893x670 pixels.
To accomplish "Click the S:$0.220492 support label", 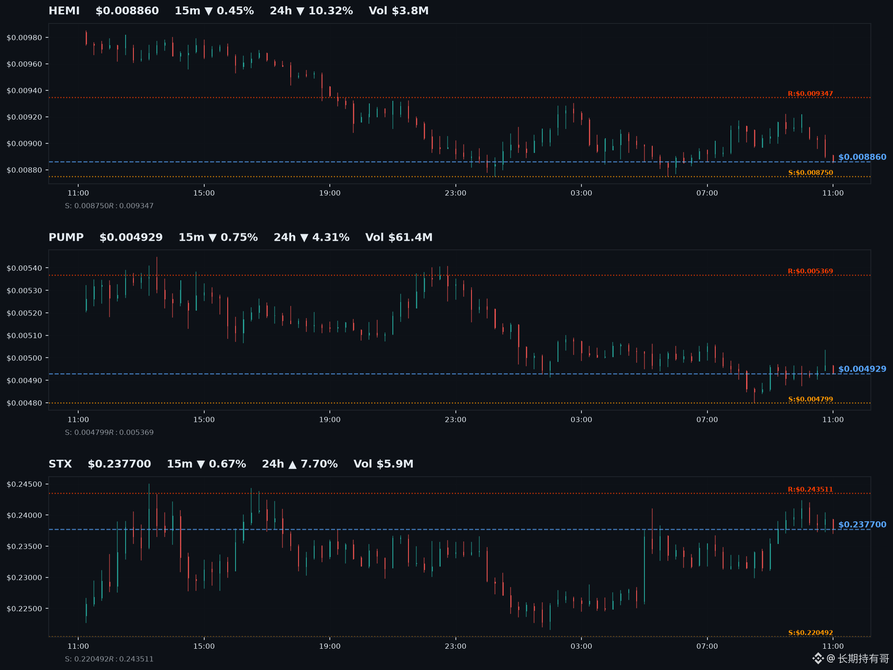I will [810, 633].
